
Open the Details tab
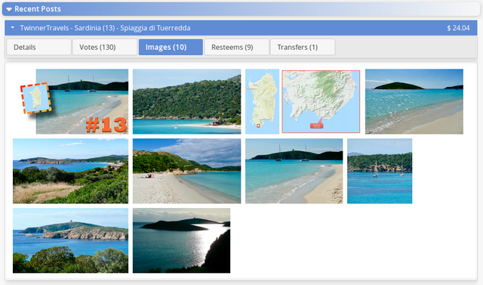(x=38, y=47)
